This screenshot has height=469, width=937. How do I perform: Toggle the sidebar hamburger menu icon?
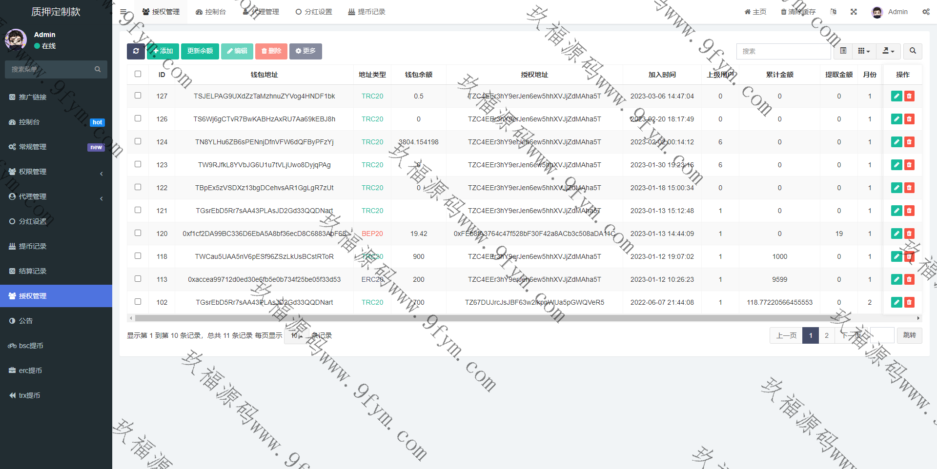point(123,12)
